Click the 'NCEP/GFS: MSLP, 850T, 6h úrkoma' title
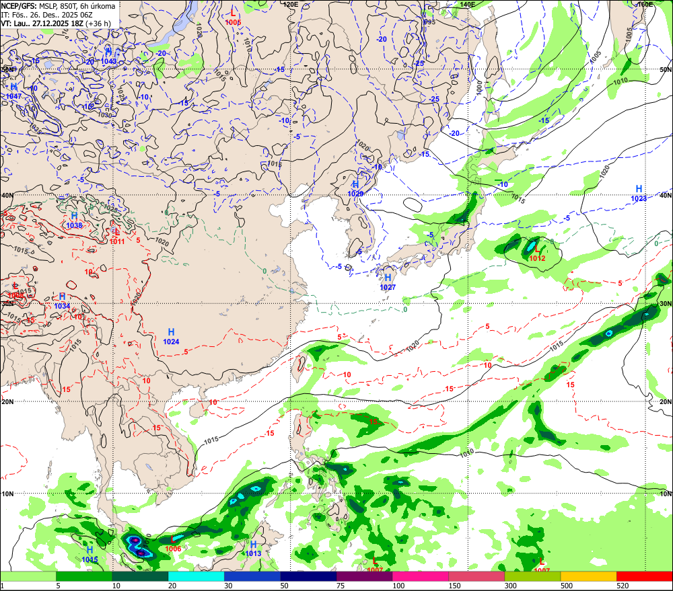 tap(58, 6)
